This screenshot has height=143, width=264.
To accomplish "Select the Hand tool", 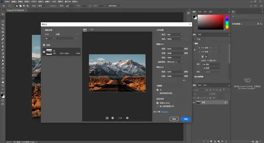I will point(3,82).
